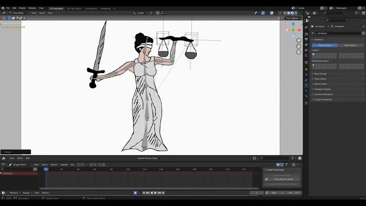Switch to solid viewport shading

pos(289,13)
